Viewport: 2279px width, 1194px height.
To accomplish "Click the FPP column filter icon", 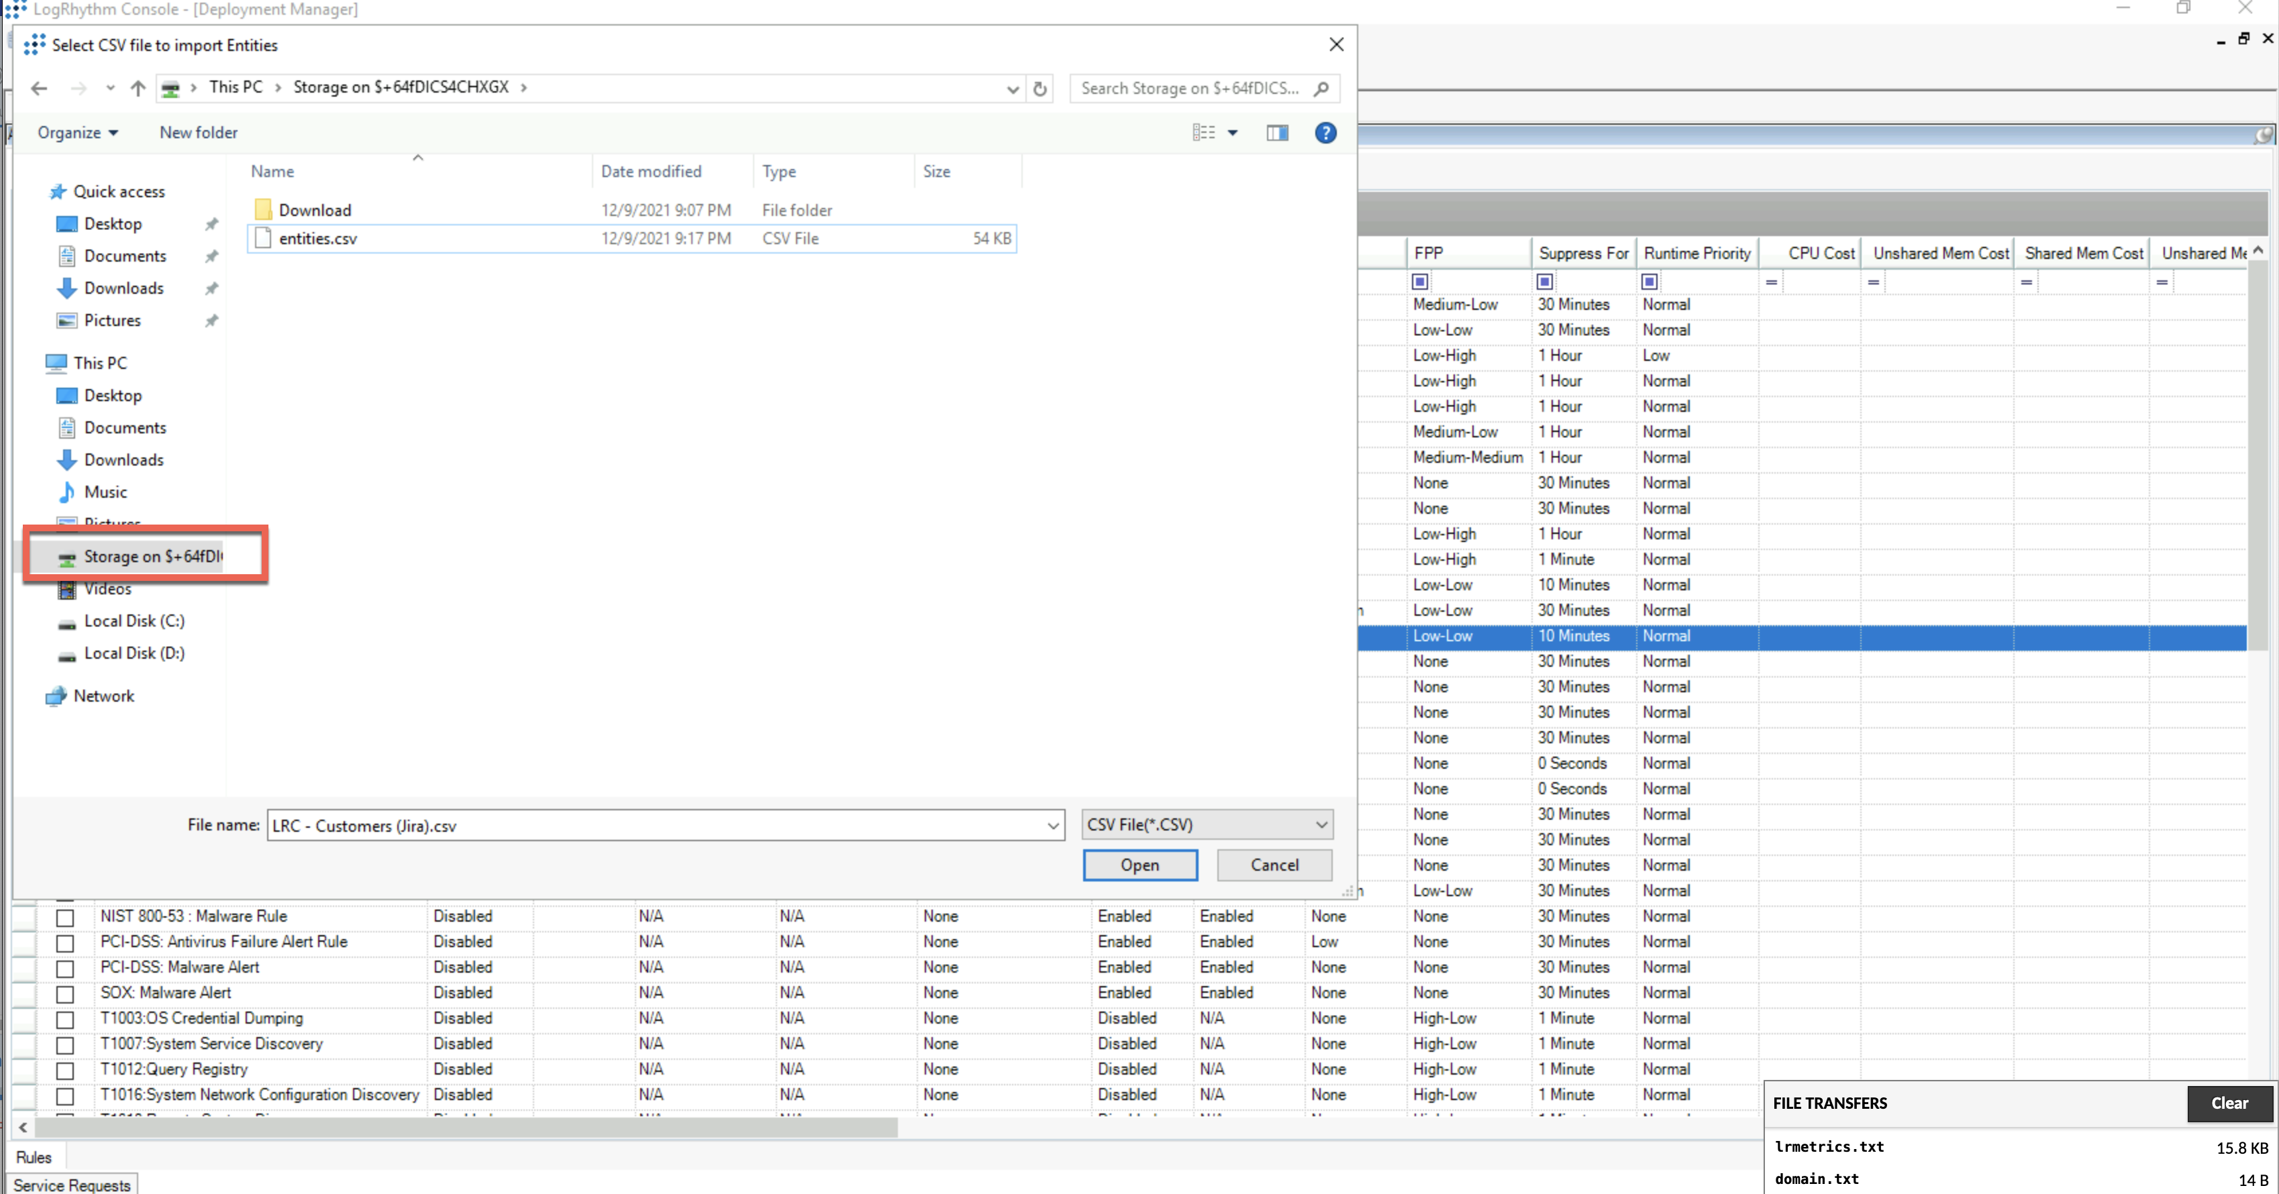I will point(1419,281).
